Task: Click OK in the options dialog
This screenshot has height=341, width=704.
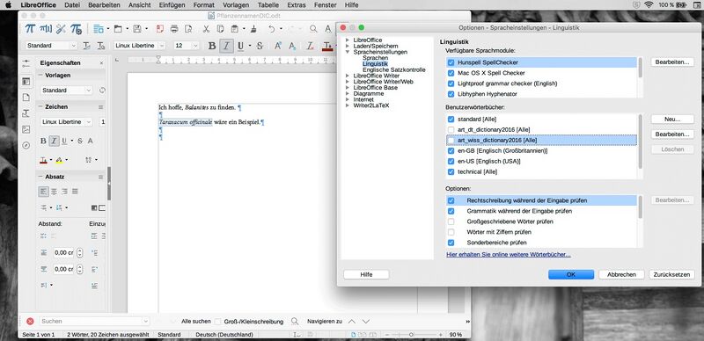Action: [570, 274]
